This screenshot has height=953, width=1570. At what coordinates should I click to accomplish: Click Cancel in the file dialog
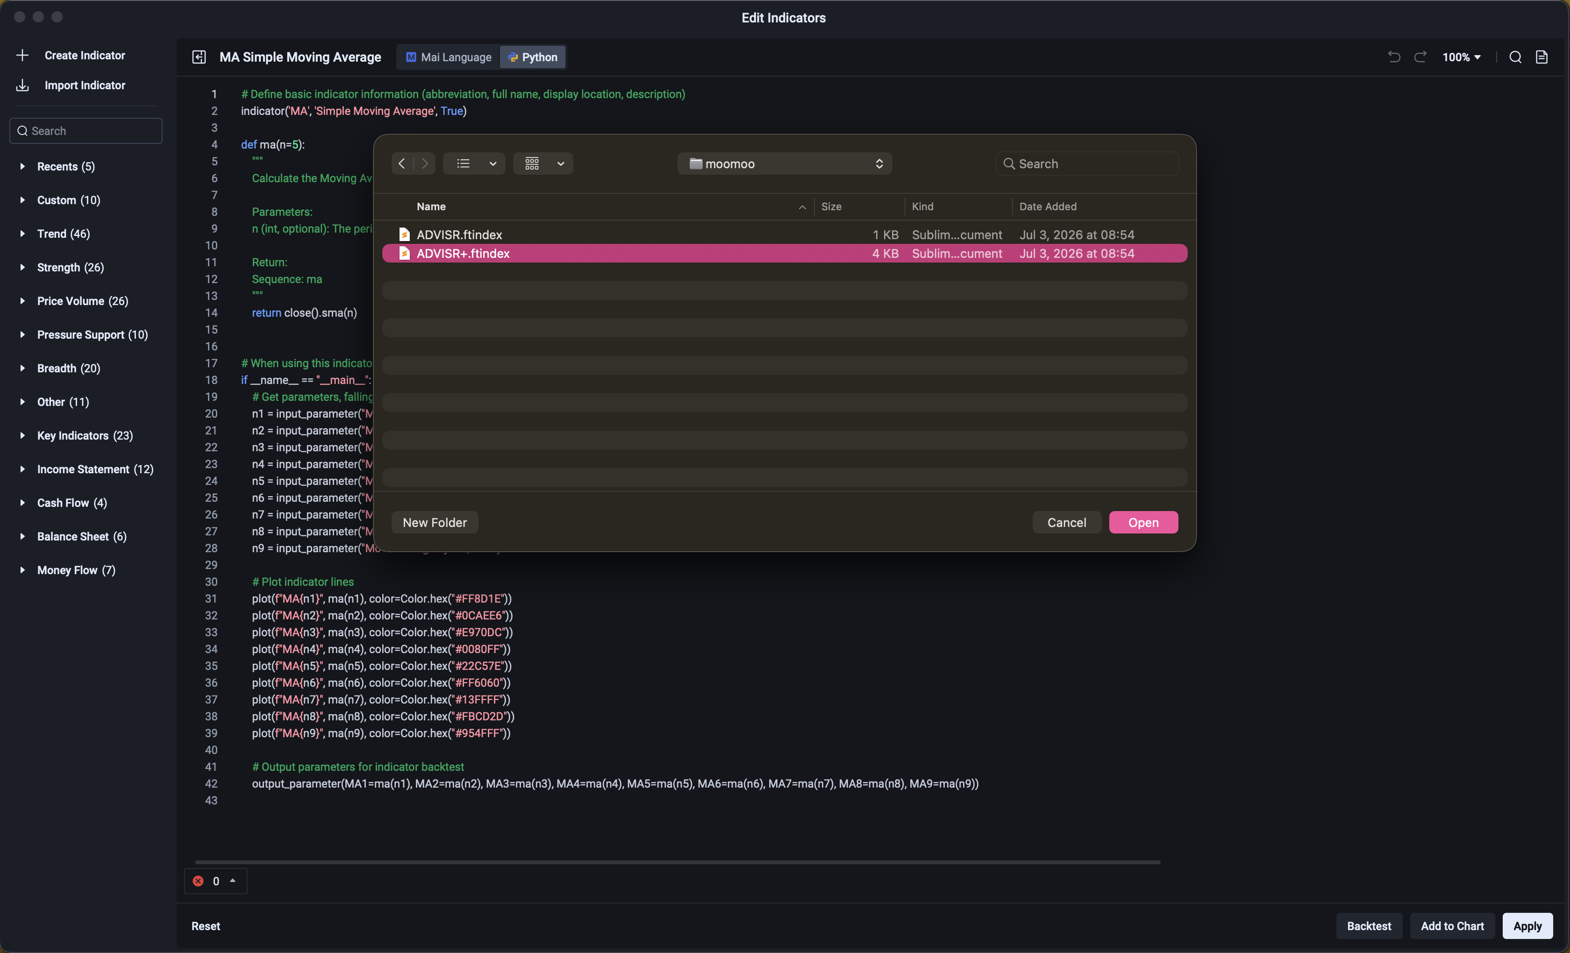point(1067,522)
